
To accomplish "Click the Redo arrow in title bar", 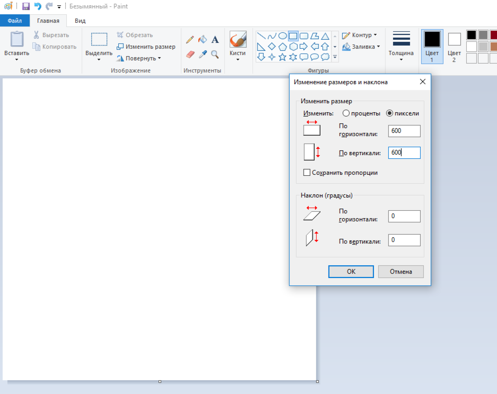I will point(49,6).
